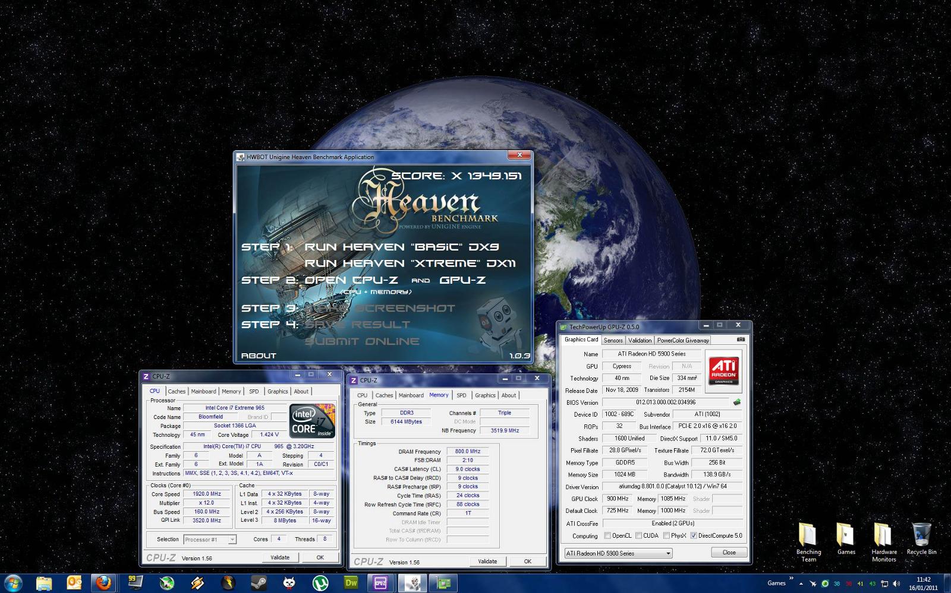
Task: Click GPU-Z link in the Heaven window
Action: tap(462, 280)
